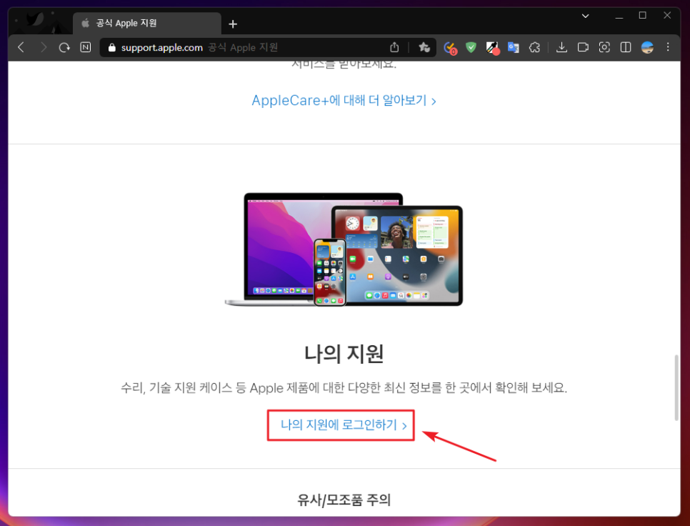Open checkmark extension with red badge
Screen dimensions: 690x526
[x=450, y=48]
